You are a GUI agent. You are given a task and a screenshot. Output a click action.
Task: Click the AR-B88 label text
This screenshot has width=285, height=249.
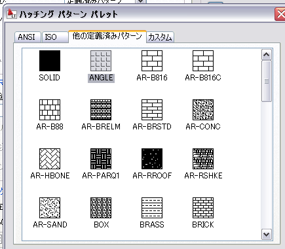tap(50, 127)
